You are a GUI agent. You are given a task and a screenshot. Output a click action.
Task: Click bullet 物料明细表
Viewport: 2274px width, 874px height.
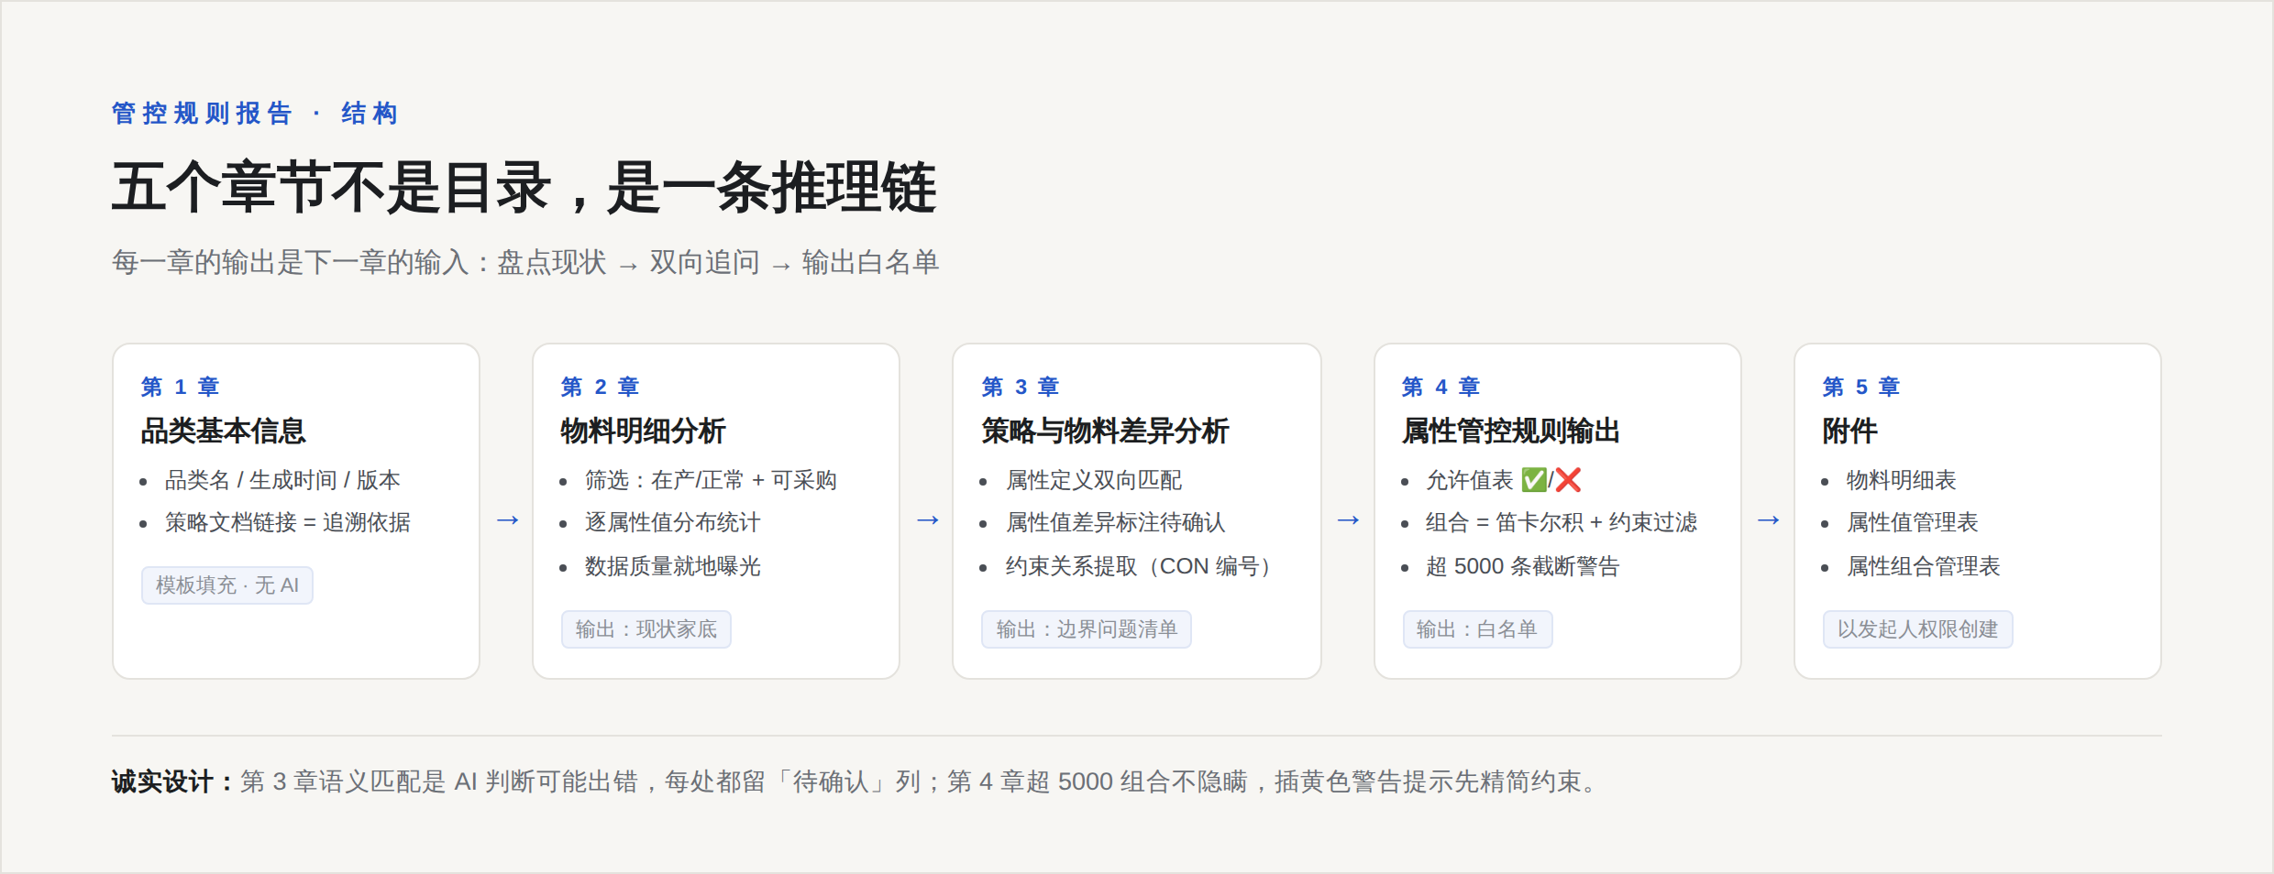1902,480
